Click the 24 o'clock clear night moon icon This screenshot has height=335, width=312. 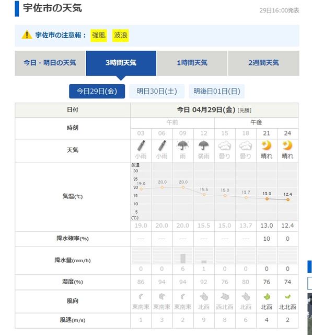tap(287, 146)
